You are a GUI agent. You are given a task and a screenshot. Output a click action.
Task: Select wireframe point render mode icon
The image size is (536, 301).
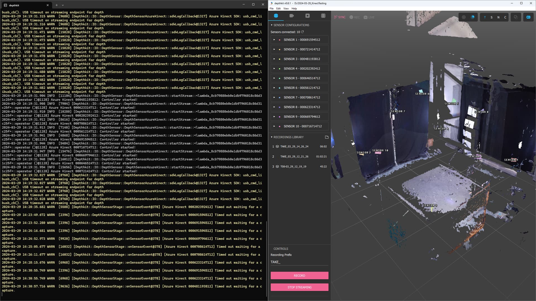(x=464, y=17)
